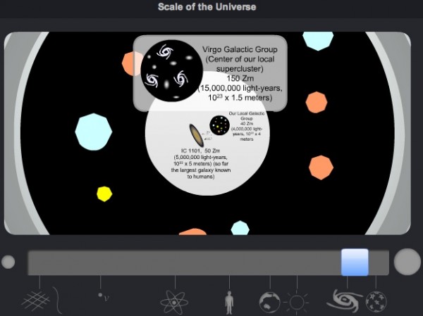Click the IC 1101, 50 Zm caption
The height and width of the screenshot is (316, 423).
point(201,163)
